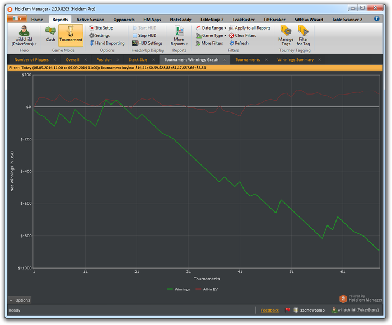Open the NoteCaddy tab

tap(180, 20)
